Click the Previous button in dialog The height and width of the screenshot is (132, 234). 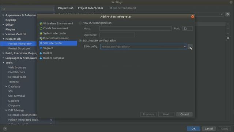click(148, 114)
